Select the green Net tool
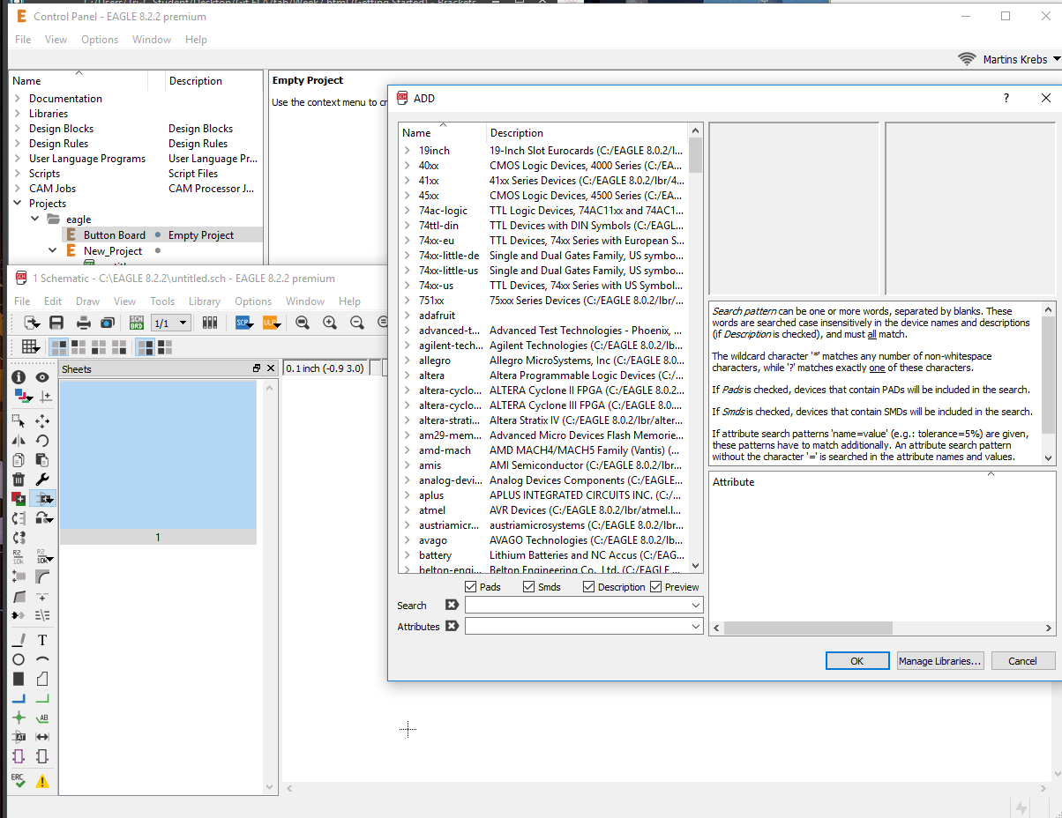Image resolution: width=1062 pixels, height=818 pixels. click(x=41, y=698)
